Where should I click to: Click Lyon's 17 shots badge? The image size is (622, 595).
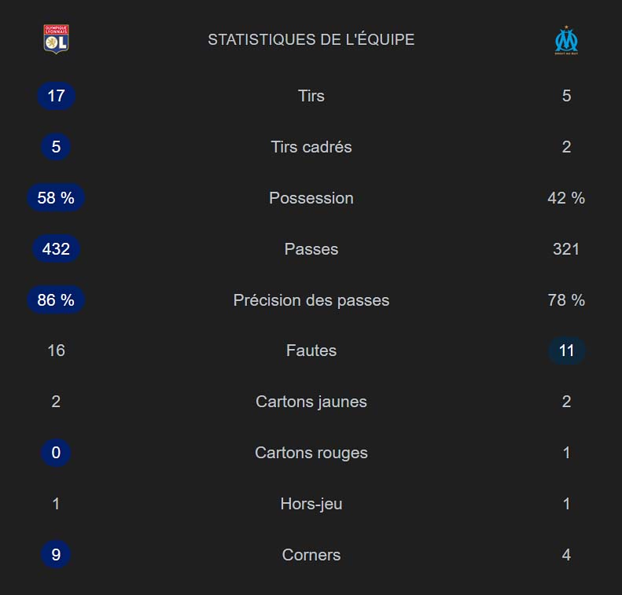[56, 96]
